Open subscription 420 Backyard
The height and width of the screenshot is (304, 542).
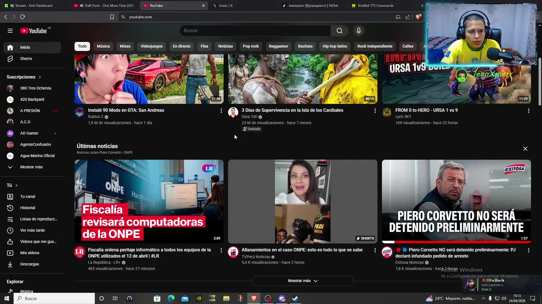32,99
